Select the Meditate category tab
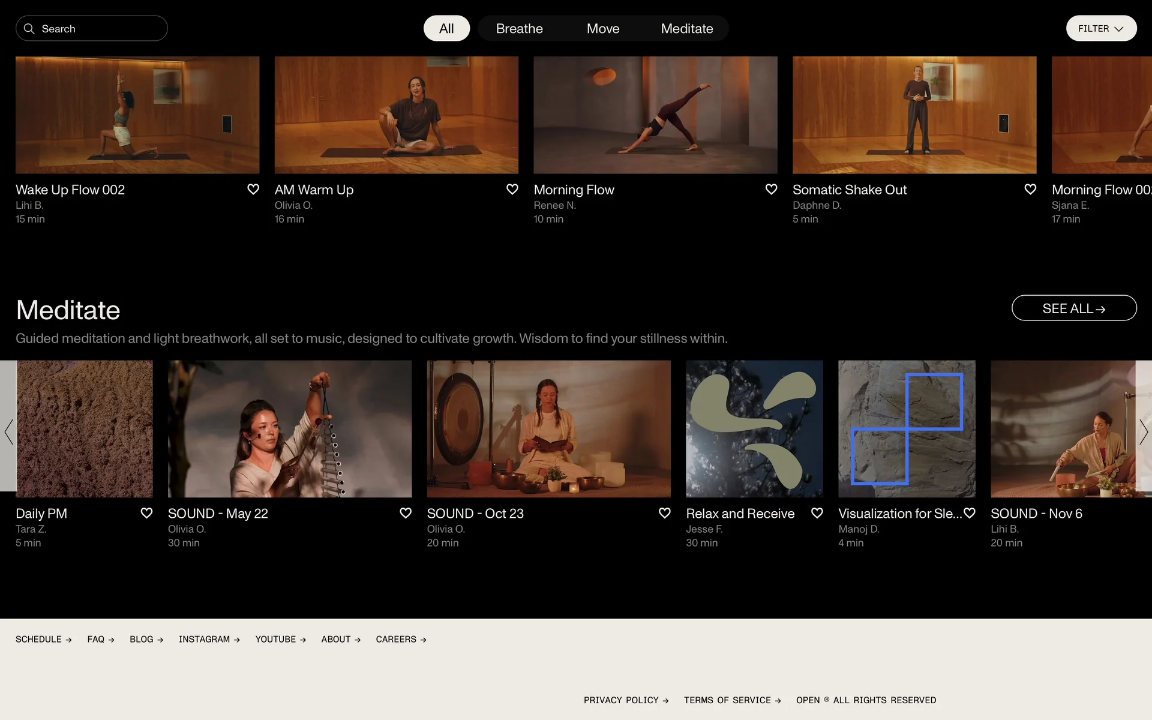Screen dimensions: 1152x720 (x=686, y=29)
